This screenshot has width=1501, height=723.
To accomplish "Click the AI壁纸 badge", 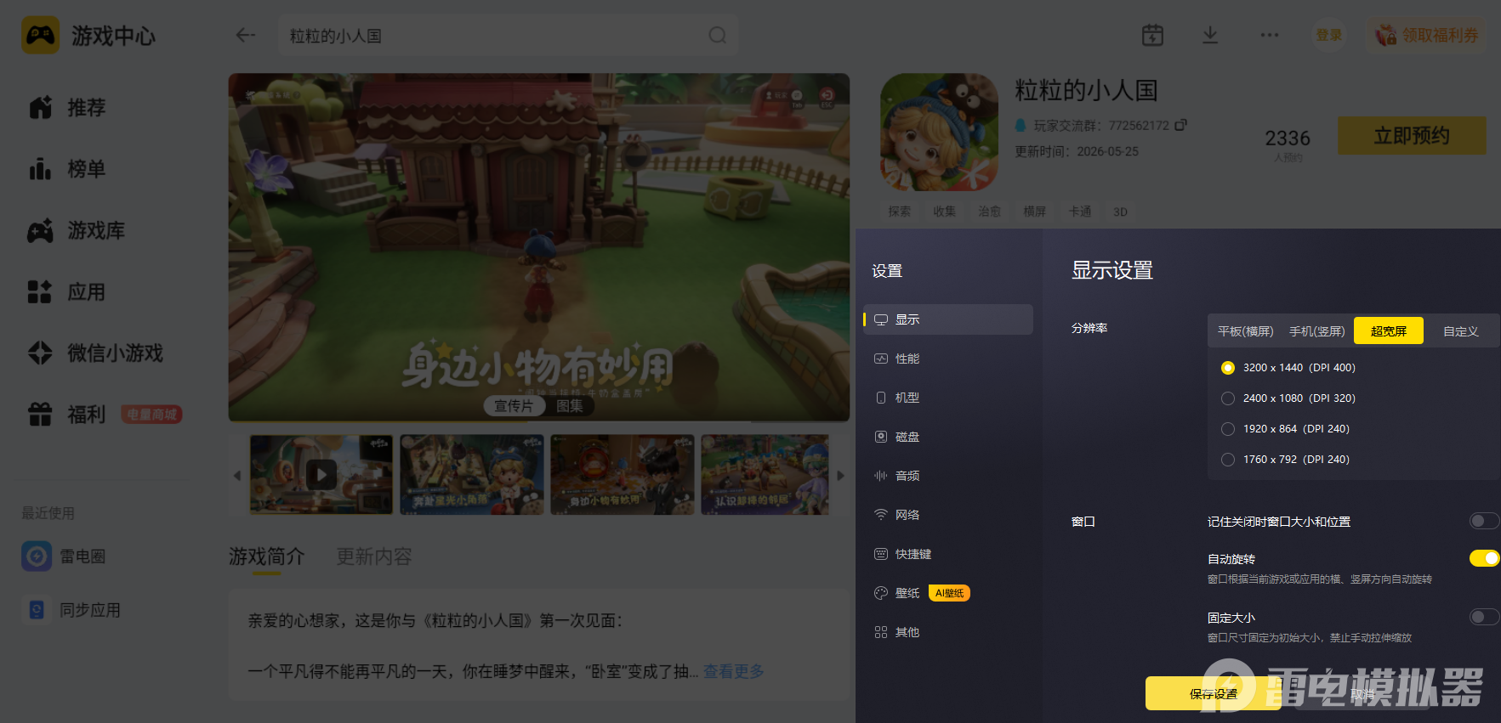I will [x=949, y=593].
